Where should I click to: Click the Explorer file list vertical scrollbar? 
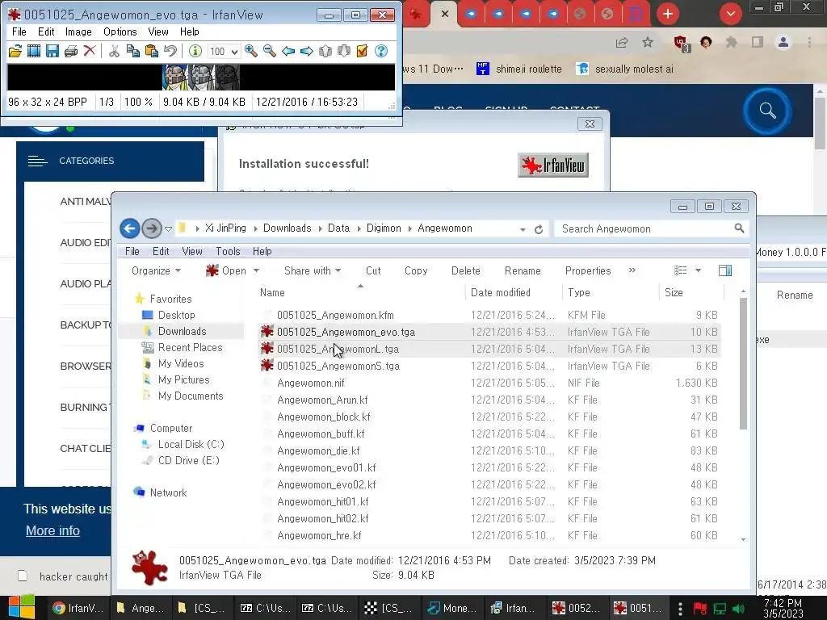[743, 364]
